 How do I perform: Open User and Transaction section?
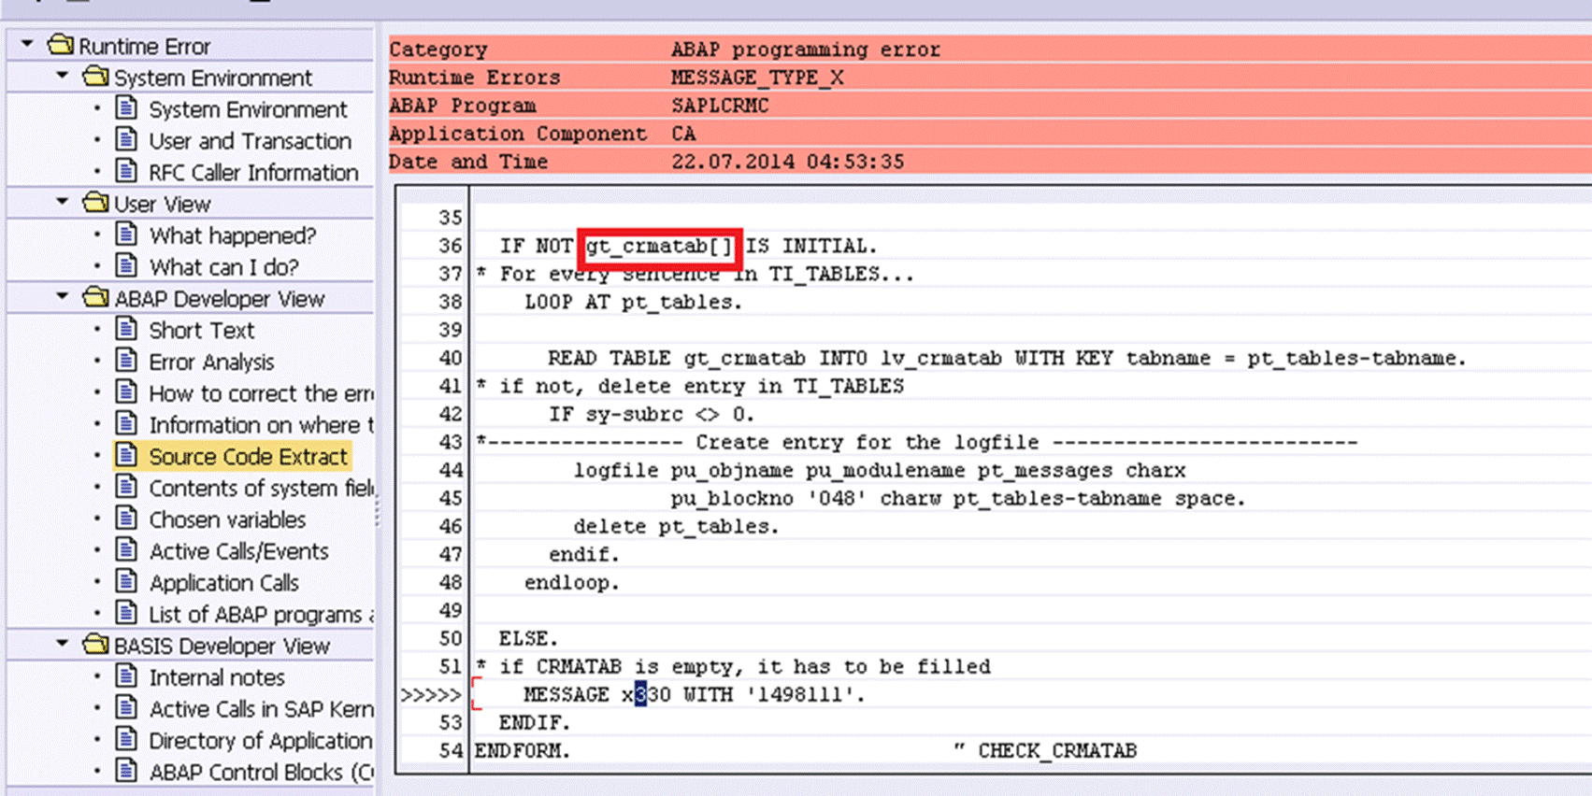(251, 141)
